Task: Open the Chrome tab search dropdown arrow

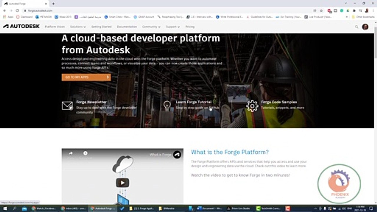Action: (x=345, y=3)
